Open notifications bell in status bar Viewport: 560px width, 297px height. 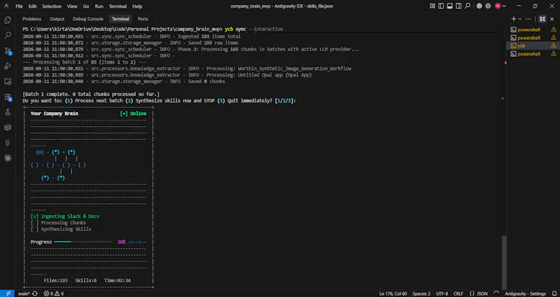pos(554,293)
